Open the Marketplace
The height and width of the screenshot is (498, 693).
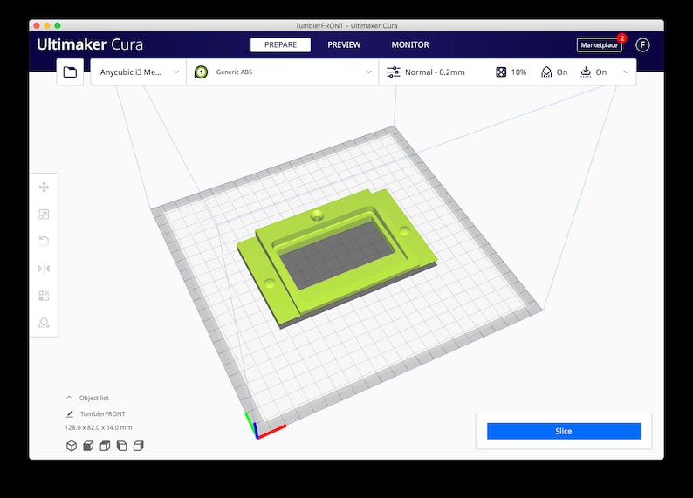point(599,45)
